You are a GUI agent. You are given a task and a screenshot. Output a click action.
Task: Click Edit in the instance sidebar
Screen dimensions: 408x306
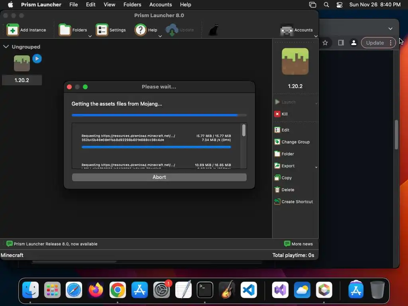[282, 130]
